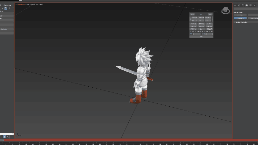Select the 1/2 radio button in the floating panel
This screenshot has width=258, height=145.
click(x=195, y=31)
